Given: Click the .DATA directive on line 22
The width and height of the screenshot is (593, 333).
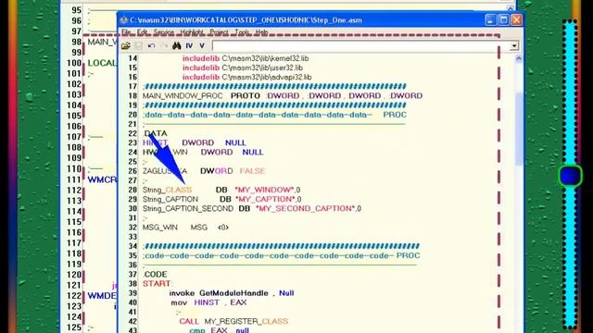Looking at the screenshot, I should pyautogui.click(x=155, y=133).
